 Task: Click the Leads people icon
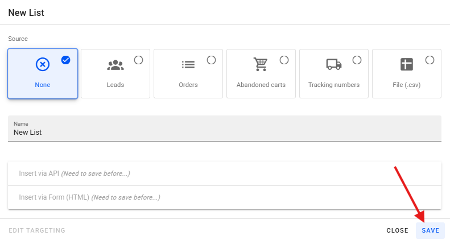point(115,65)
